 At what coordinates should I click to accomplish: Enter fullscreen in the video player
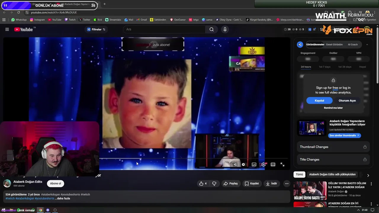pos(282,164)
